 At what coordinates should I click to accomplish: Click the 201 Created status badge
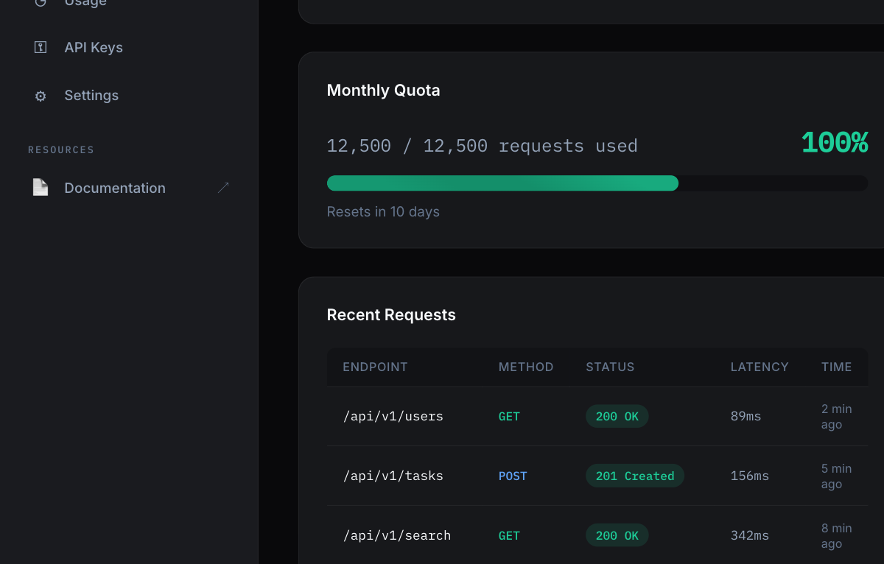(635, 476)
